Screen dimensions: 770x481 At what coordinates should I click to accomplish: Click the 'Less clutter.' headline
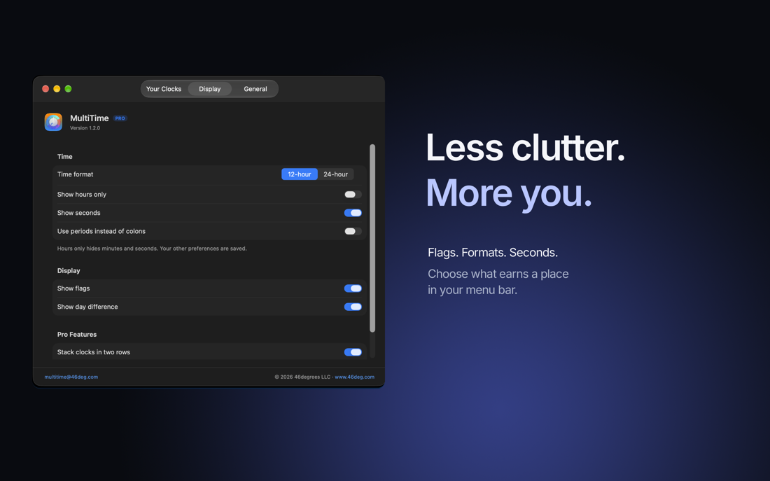[526, 148]
